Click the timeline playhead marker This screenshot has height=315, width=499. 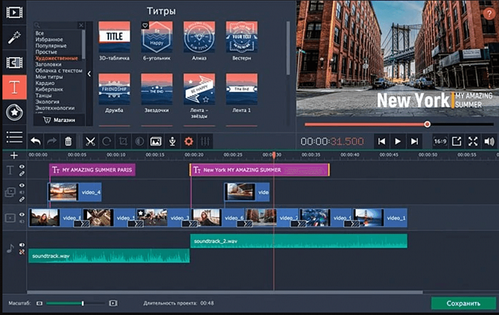click(x=274, y=155)
